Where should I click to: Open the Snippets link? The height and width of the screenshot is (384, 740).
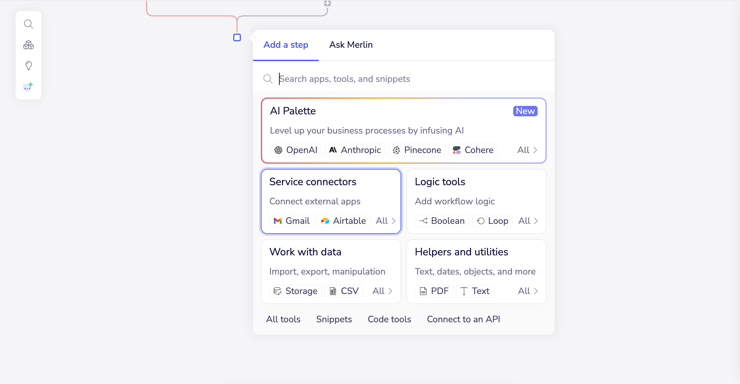point(334,319)
